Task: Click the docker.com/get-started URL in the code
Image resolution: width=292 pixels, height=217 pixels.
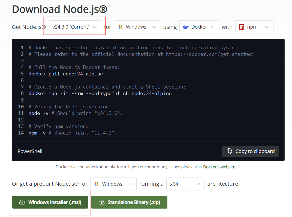Action: click(210, 54)
